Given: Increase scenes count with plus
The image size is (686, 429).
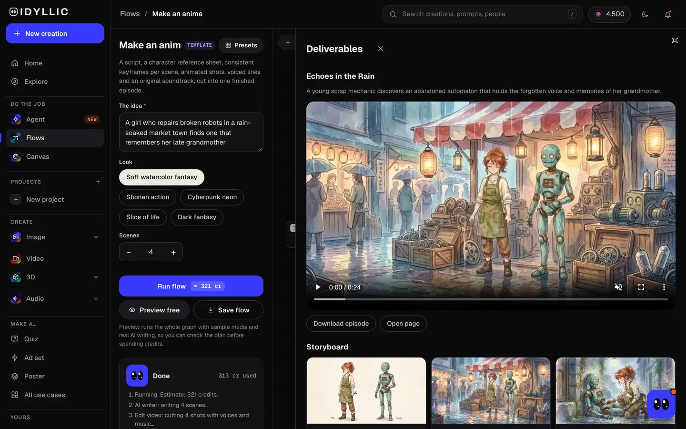Looking at the screenshot, I should (x=173, y=252).
